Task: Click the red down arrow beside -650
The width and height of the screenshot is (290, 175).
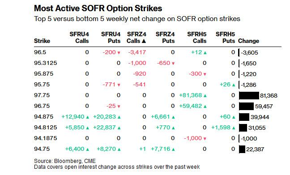Action: tap(173, 64)
